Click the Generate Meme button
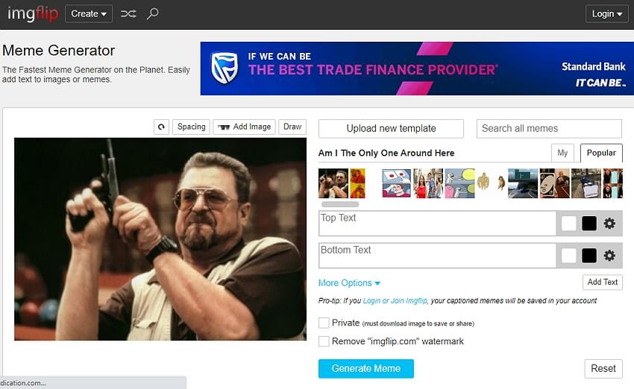 click(365, 368)
